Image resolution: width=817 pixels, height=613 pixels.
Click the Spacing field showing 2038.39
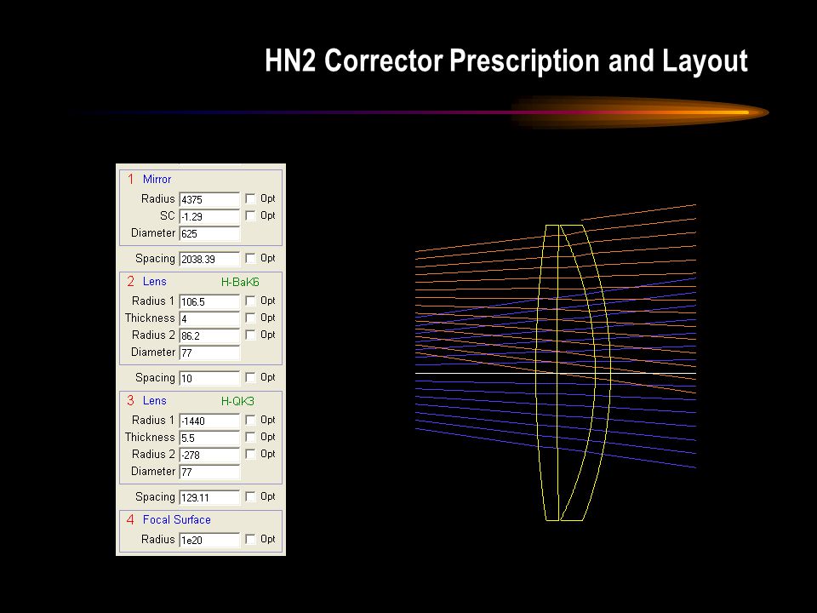click(x=209, y=259)
